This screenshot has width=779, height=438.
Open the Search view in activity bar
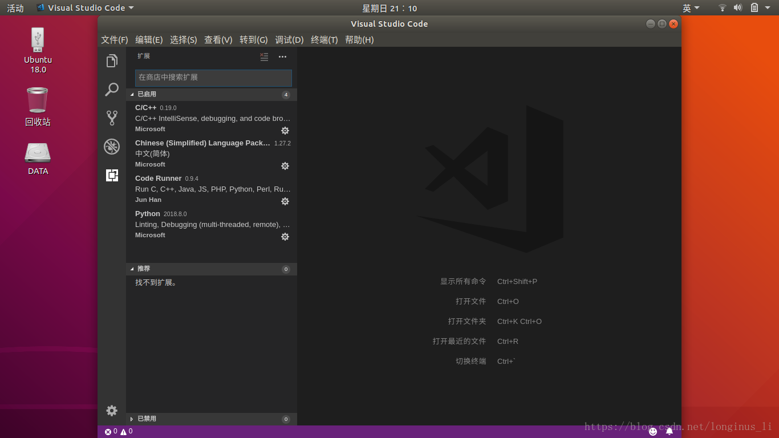[112, 90]
